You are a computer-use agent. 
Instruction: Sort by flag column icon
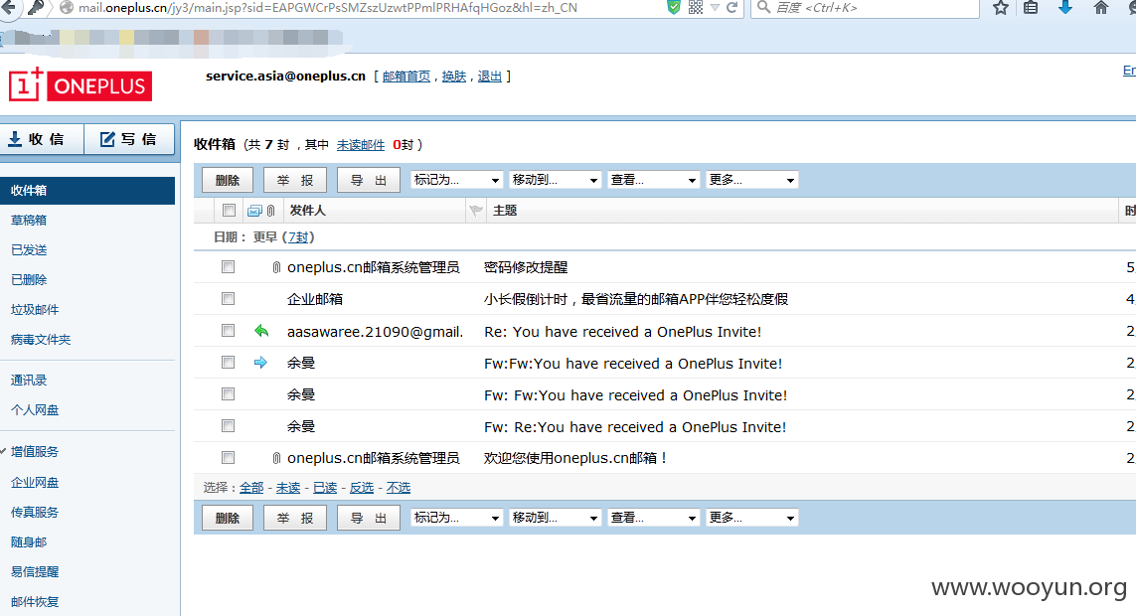(476, 211)
